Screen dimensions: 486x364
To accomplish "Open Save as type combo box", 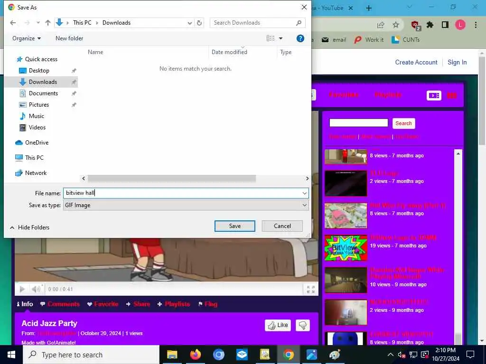I will tap(186, 205).
